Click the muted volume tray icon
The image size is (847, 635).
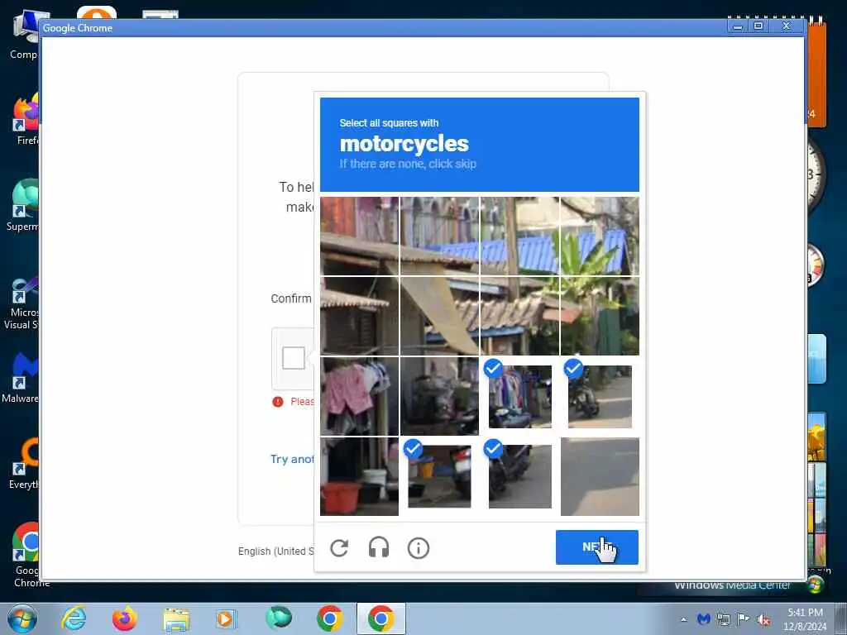click(x=763, y=619)
